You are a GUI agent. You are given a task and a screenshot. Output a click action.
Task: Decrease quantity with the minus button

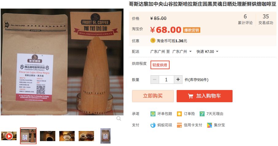click(x=155, y=80)
